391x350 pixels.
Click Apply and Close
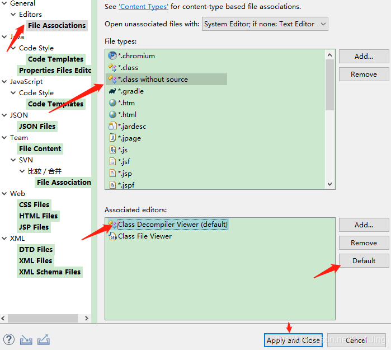[293, 340]
